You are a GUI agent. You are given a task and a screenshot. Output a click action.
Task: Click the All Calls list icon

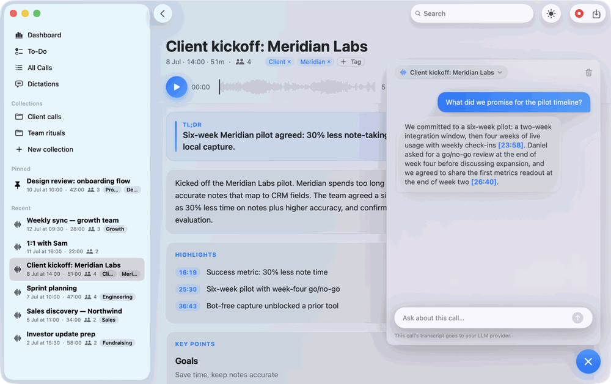click(19, 68)
